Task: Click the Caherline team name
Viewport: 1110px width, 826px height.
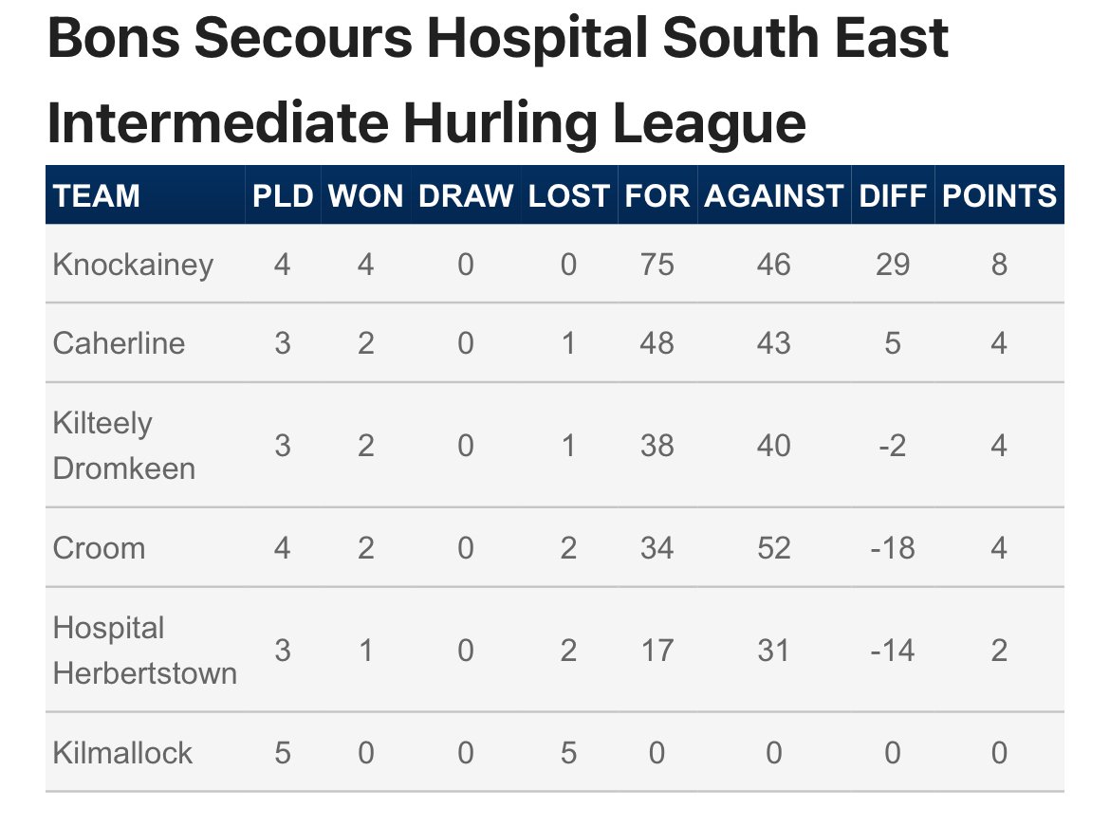Action: [119, 343]
